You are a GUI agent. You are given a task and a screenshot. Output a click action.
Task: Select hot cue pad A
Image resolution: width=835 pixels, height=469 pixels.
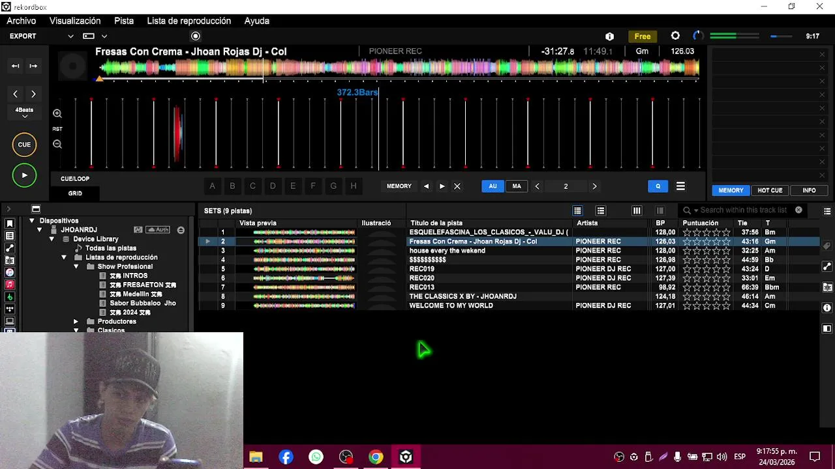tap(212, 186)
